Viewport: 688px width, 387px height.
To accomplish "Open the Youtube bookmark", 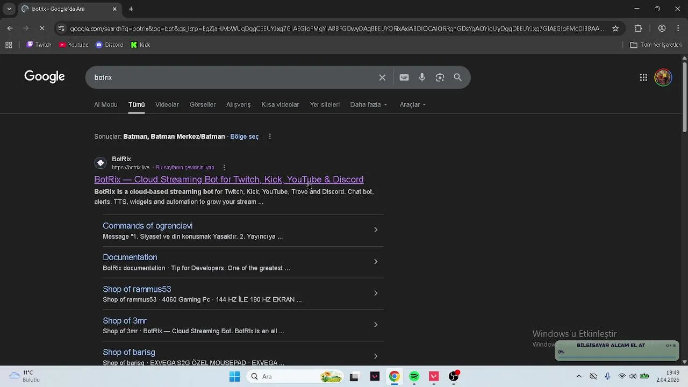I will point(74,45).
